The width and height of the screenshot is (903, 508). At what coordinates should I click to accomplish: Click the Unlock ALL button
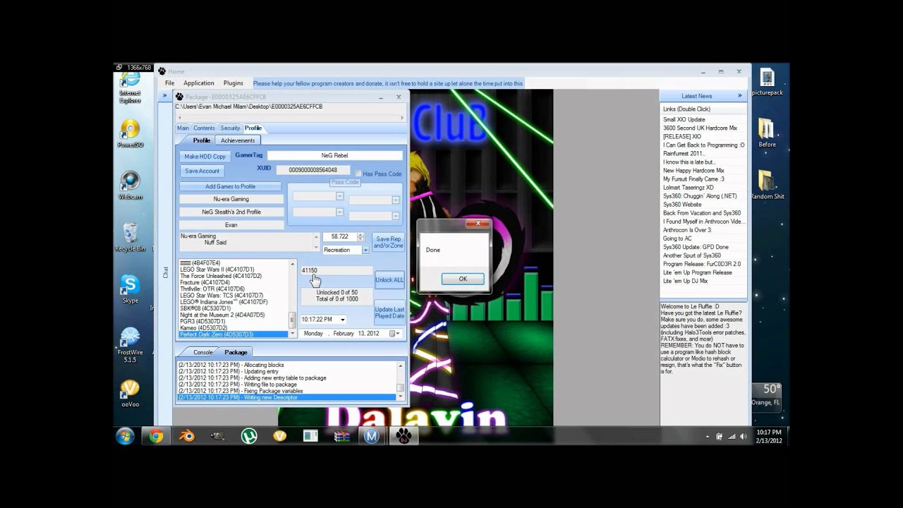pyautogui.click(x=389, y=280)
